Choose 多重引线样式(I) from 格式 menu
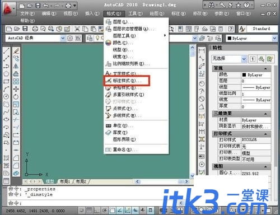280x215 pixels. [x=136, y=95]
